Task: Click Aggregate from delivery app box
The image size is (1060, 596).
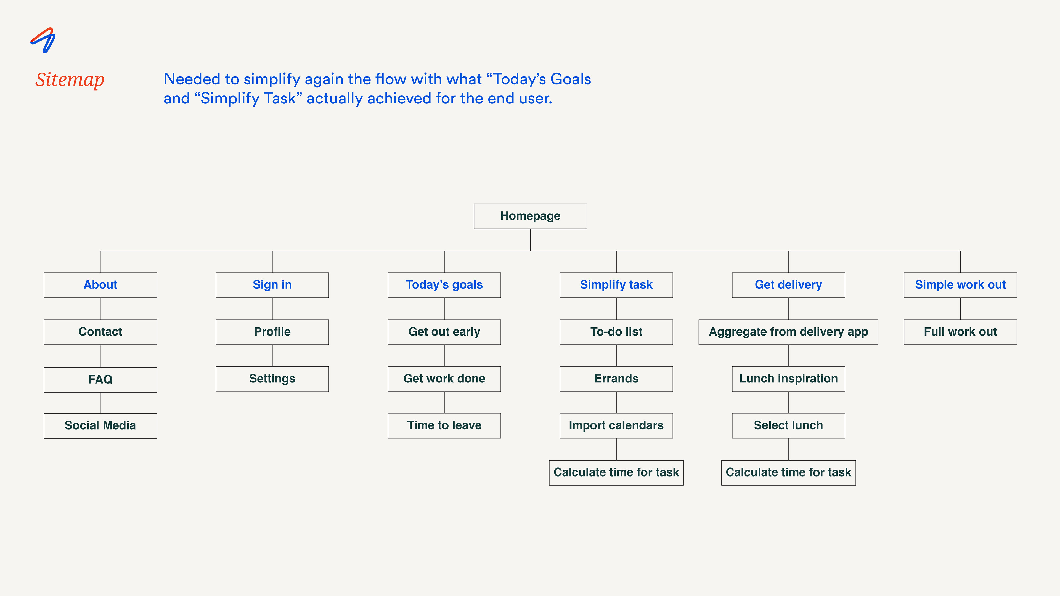Action: (x=788, y=331)
